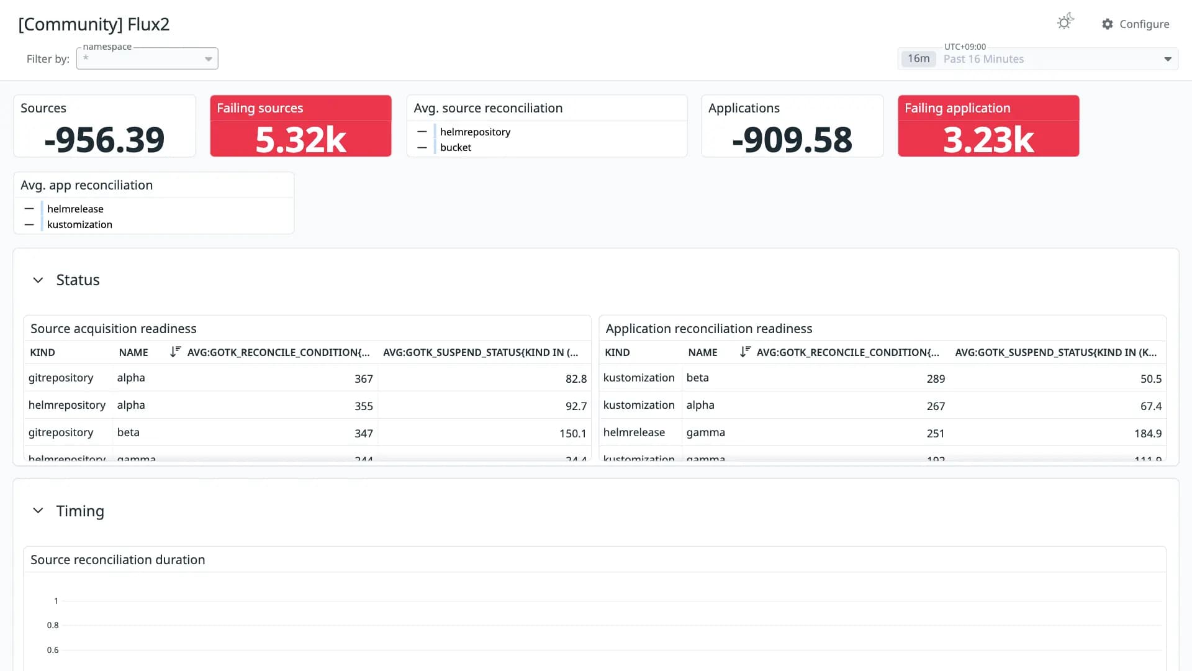The width and height of the screenshot is (1192, 671).
Task: Click value 184.9 in helmrelease gamma row
Action: point(1148,433)
